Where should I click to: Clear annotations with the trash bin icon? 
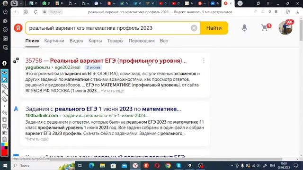pyautogui.click(x=4, y=119)
